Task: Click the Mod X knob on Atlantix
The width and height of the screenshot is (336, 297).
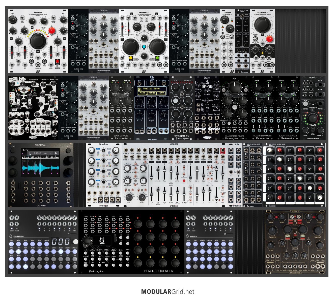Action: click(129, 197)
